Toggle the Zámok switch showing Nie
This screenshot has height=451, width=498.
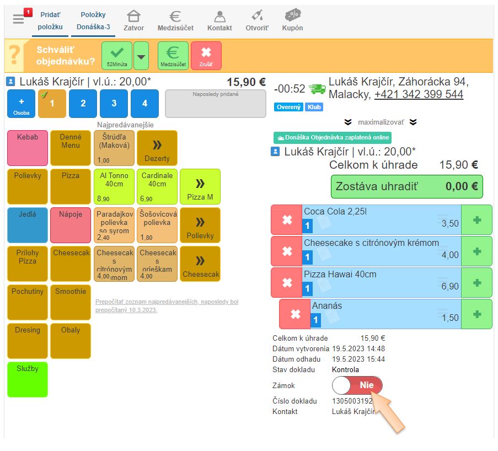pyautogui.click(x=357, y=385)
